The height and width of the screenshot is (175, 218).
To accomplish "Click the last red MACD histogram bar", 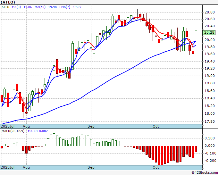I will coord(196,149).
